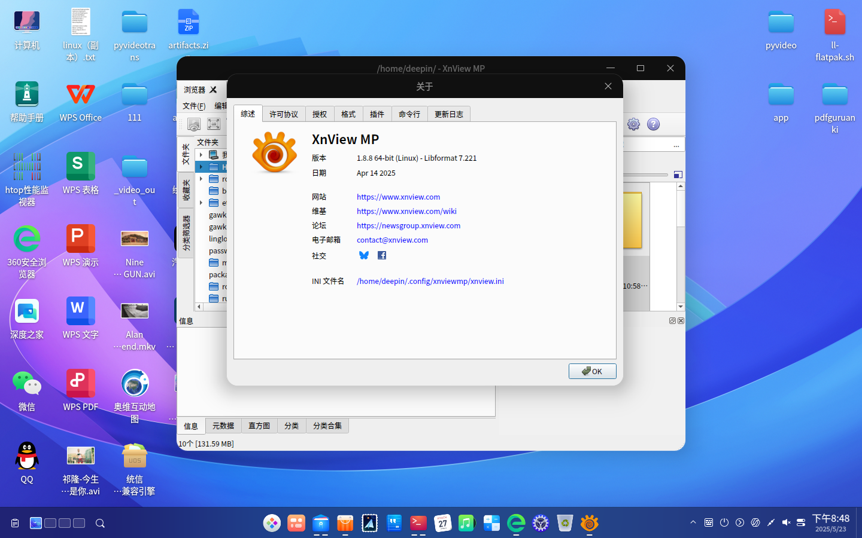Open the Facebook social icon
This screenshot has width=862, height=538.
(382, 255)
